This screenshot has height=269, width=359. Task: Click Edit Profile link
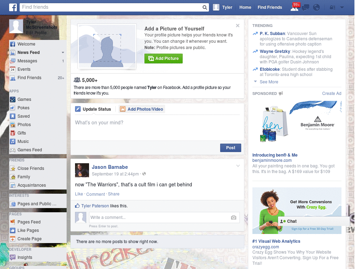pyautogui.click(x=36, y=33)
